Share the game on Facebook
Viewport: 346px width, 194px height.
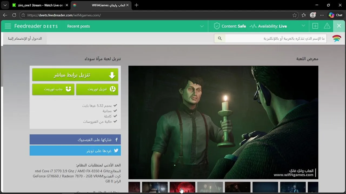(75, 140)
